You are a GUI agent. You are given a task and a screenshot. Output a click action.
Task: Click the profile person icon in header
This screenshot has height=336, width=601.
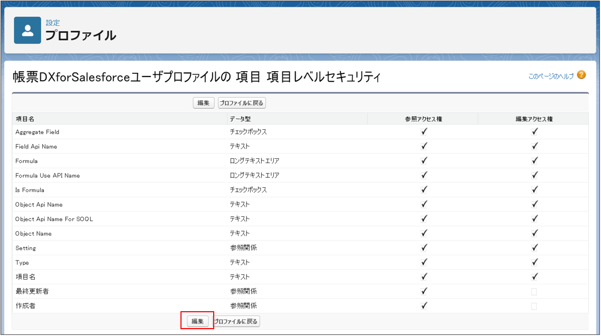27,30
